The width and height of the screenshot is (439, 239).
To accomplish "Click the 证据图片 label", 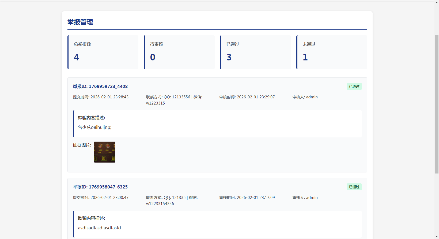I will click(82, 145).
